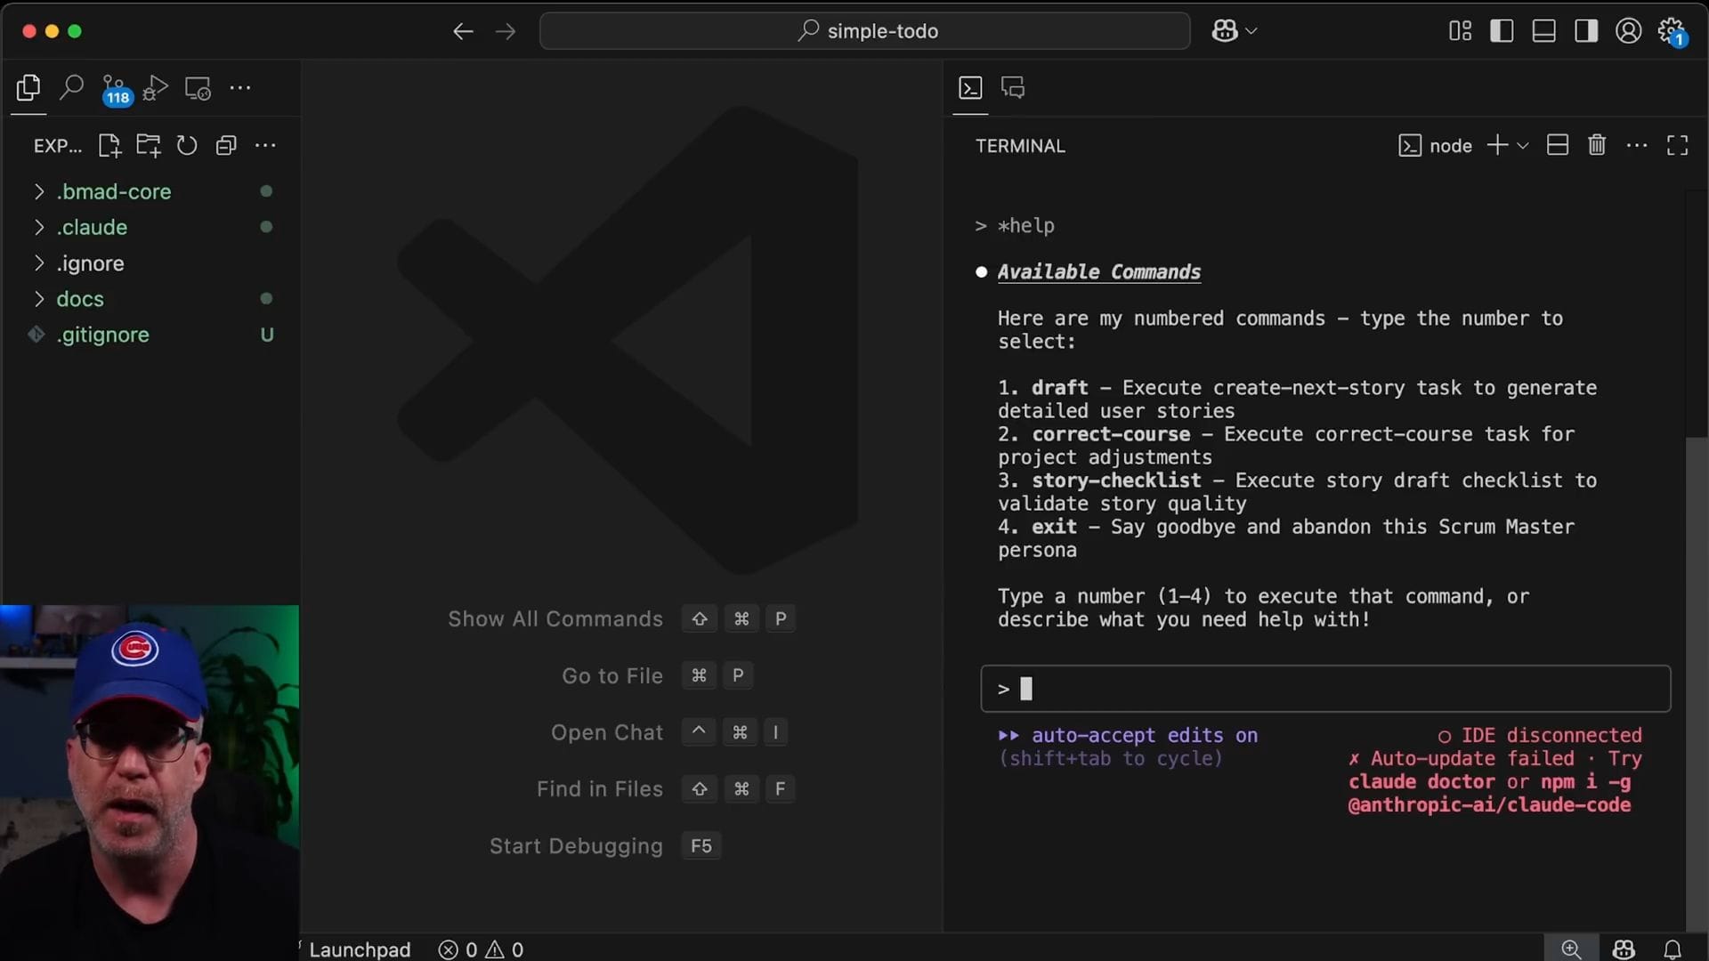Open the .gitignore file
Image resolution: width=1709 pixels, height=961 pixels.
coord(103,335)
